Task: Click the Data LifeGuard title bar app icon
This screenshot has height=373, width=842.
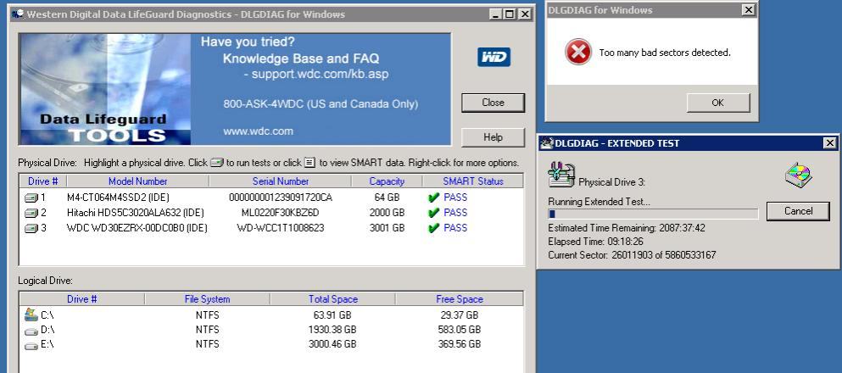Action: pos(18,14)
